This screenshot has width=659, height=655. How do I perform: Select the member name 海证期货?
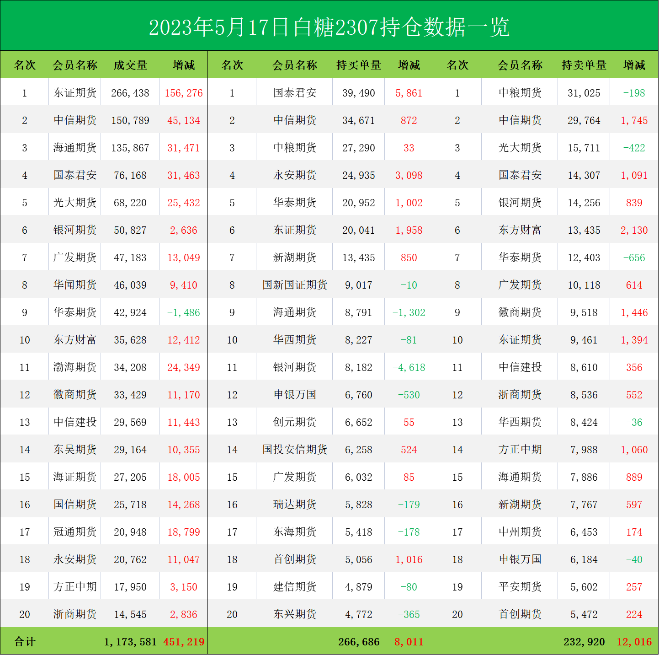click(75, 477)
